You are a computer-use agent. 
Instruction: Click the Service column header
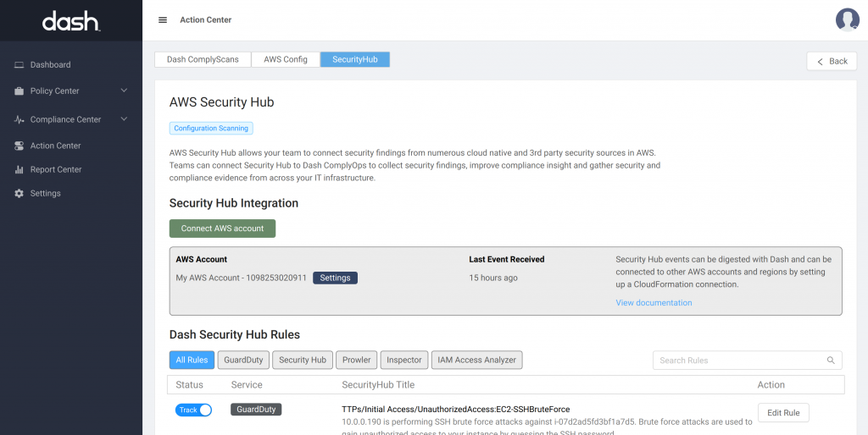click(247, 385)
